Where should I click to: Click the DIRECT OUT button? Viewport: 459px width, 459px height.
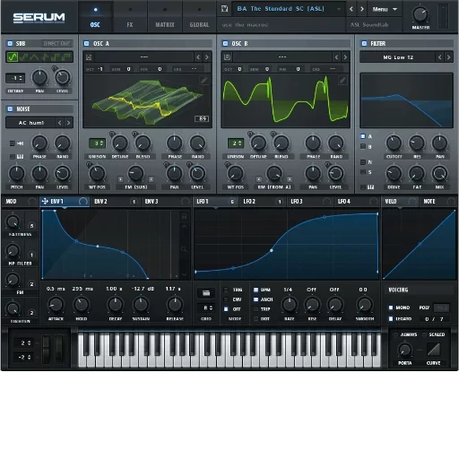point(56,44)
